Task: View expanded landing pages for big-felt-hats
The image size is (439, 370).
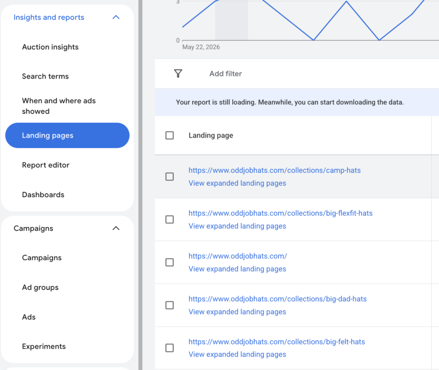Action: point(237,354)
